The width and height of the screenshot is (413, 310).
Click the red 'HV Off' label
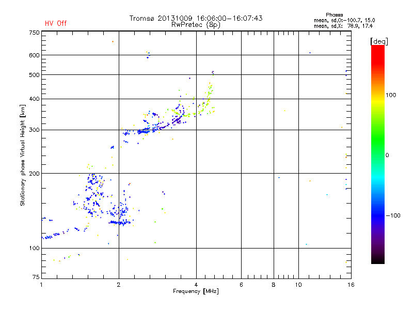(x=56, y=23)
